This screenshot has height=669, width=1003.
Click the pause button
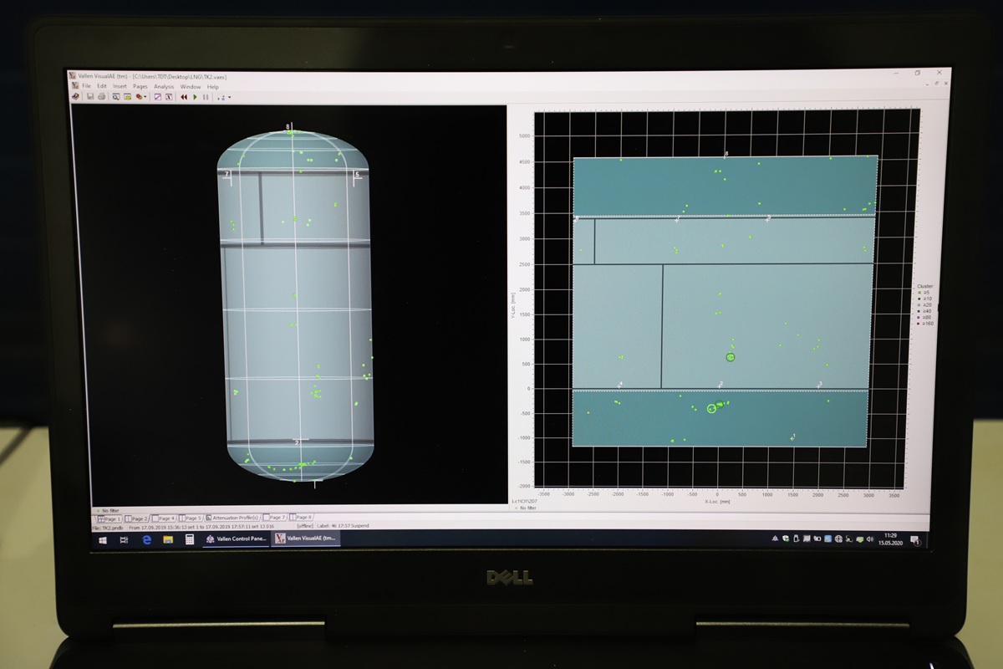[x=206, y=97]
